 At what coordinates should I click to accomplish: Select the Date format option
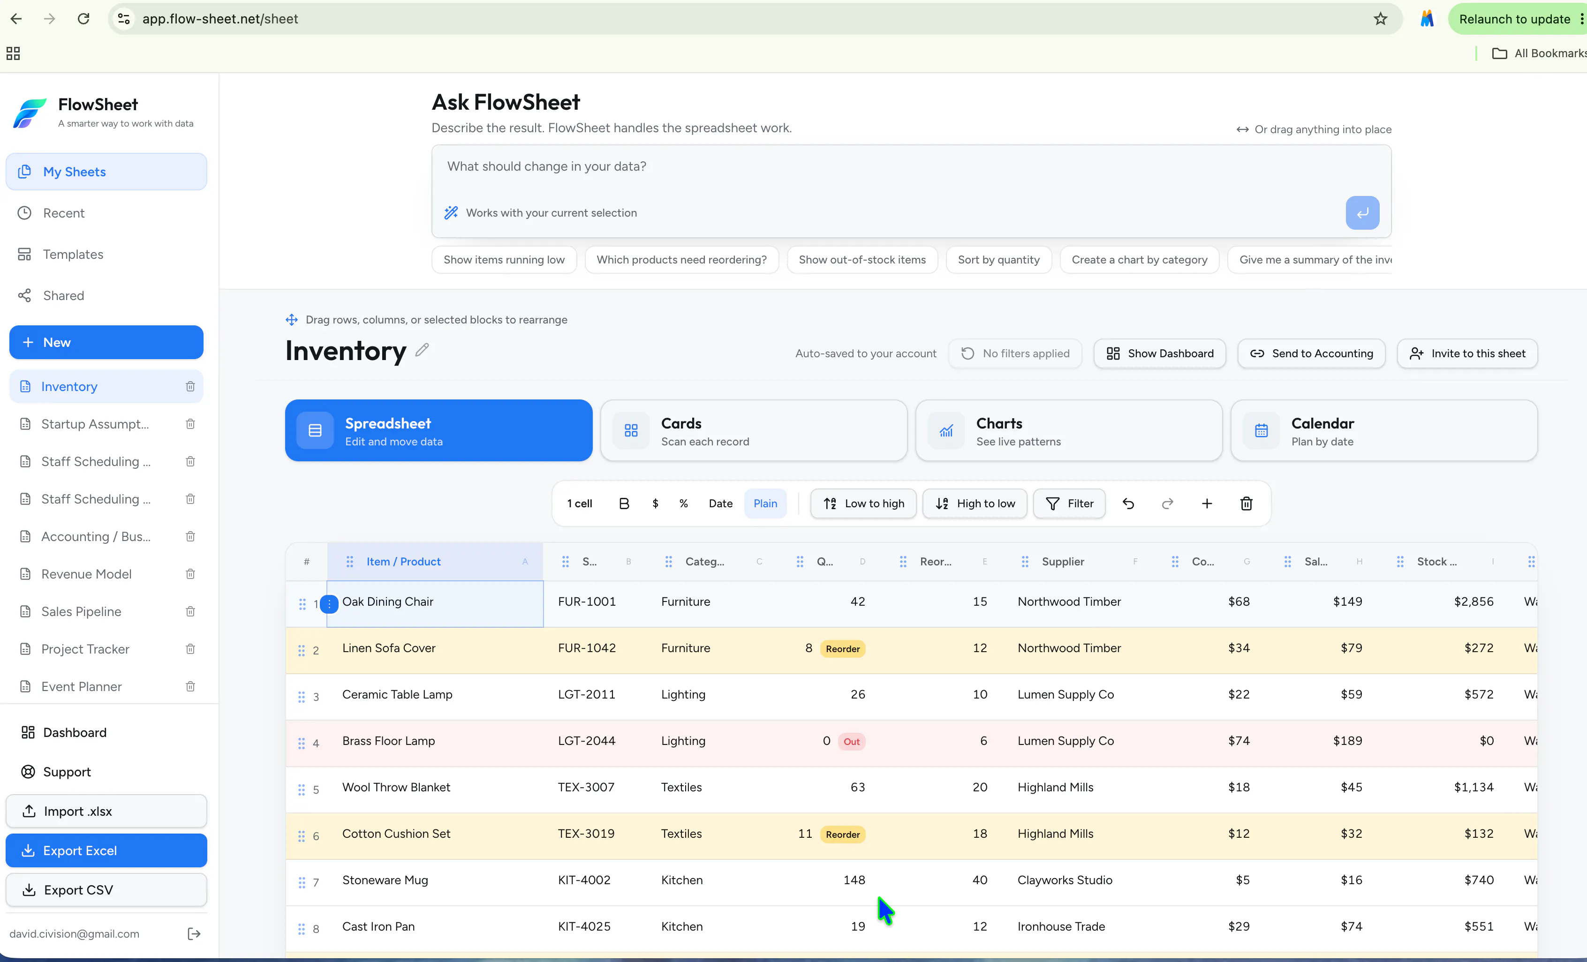[720, 504]
